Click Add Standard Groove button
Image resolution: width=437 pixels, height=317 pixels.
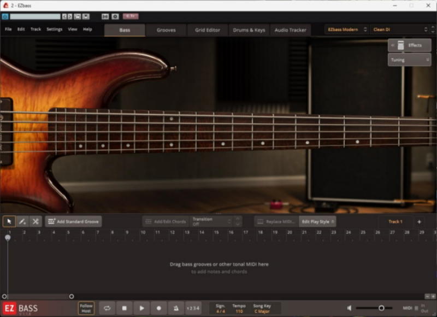(74, 221)
